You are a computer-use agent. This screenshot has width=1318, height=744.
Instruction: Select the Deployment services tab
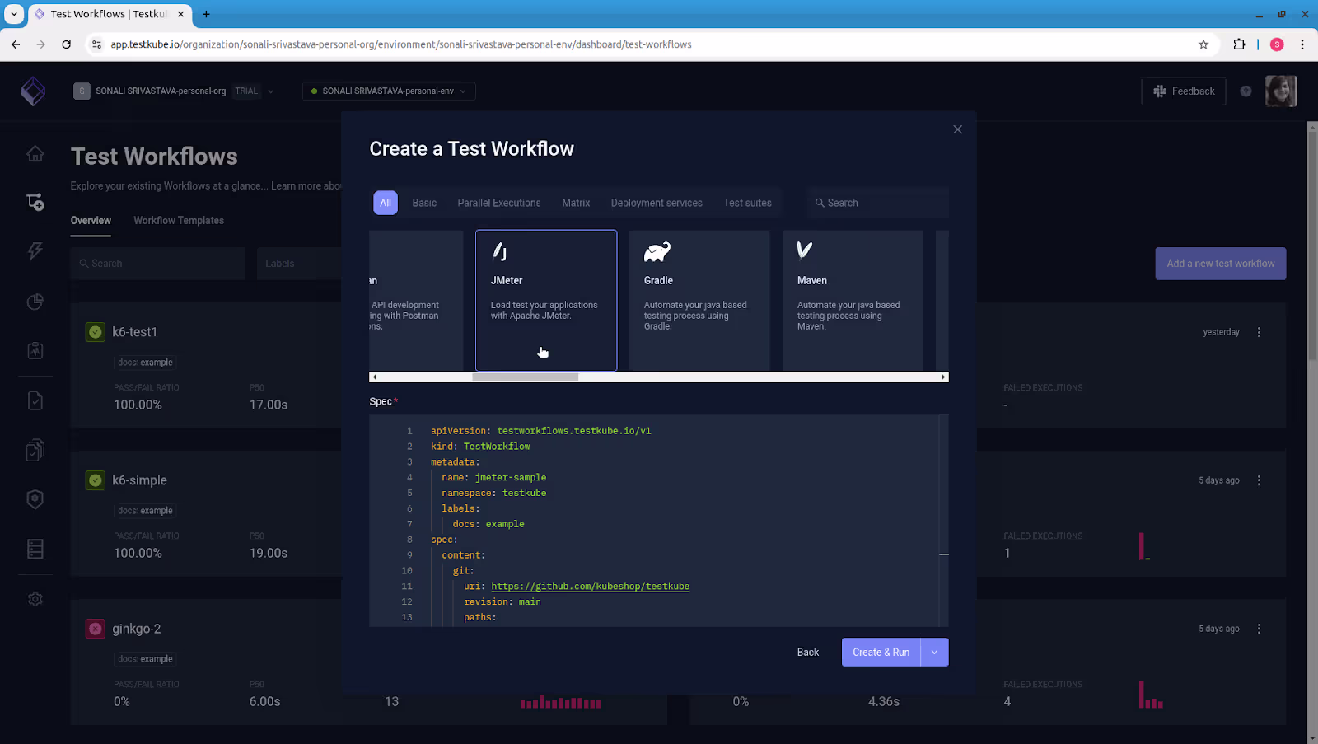click(657, 203)
